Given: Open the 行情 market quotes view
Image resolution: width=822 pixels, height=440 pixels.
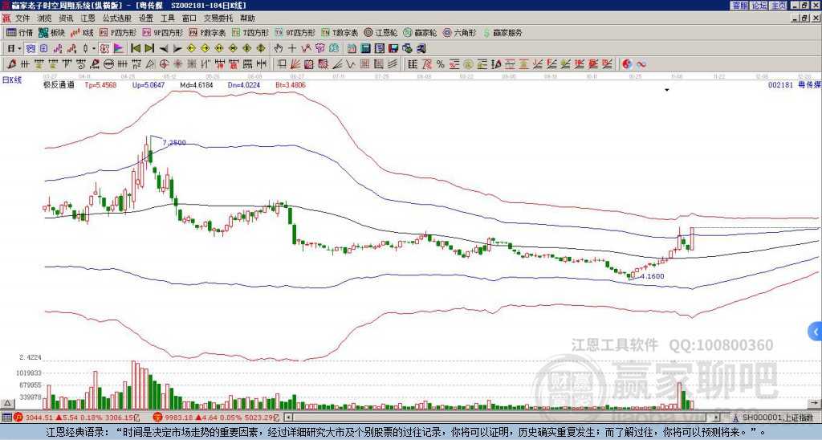Looking at the screenshot, I should [x=19, y=32].
